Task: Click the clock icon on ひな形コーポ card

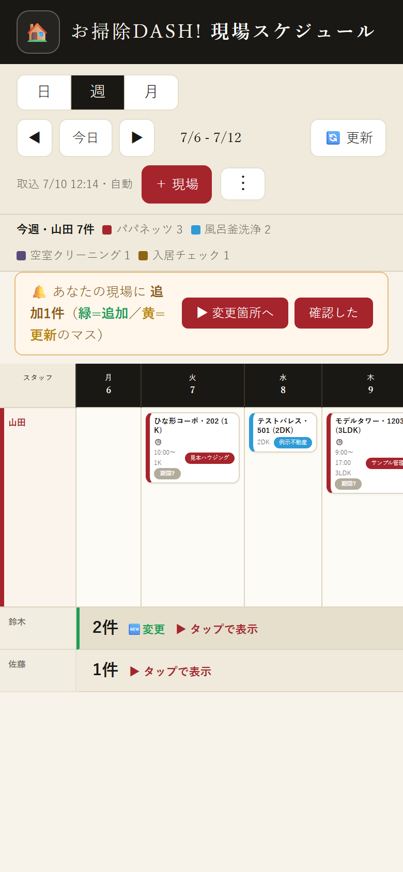Action: tap(158, 442)
